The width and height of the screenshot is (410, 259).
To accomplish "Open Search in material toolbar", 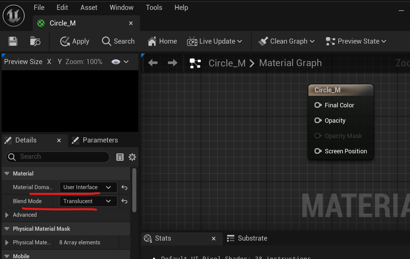I will pyautogui.click(x=118, y=41).
